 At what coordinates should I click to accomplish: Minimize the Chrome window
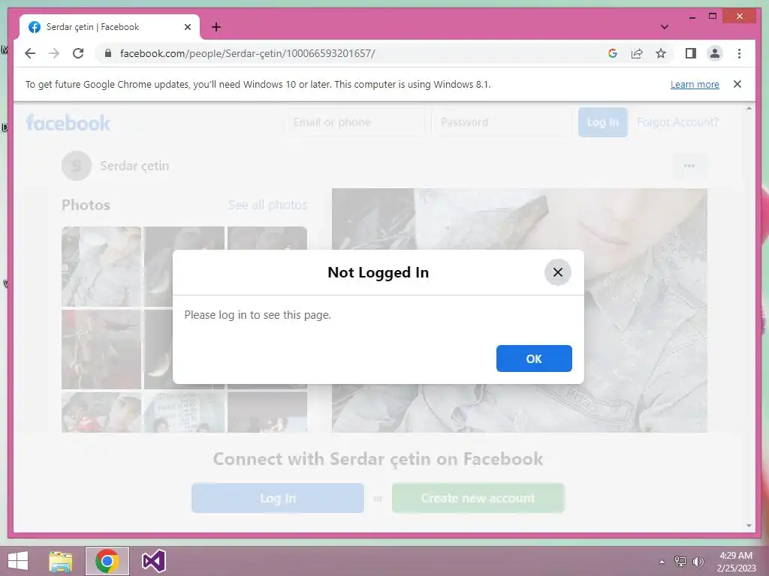click(692, 16)
